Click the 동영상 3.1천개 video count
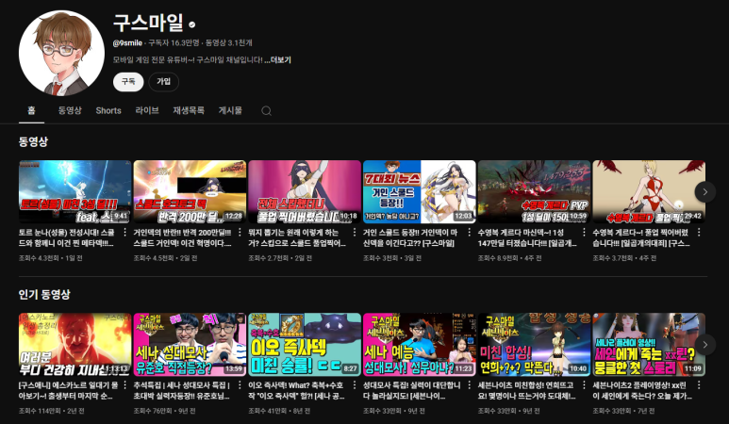Screen dimensions: 729x424 pyautogui.click(x=229, y=43)
